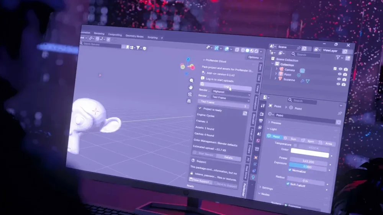
Task: Click the refresh icon beside Project is ready
Action: pos(245,114)
